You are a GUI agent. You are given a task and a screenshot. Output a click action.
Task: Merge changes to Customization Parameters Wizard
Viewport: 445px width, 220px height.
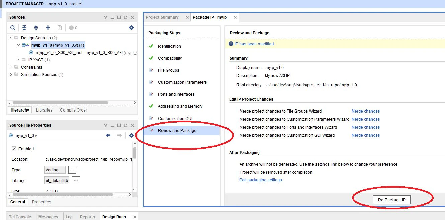[366, 119]
